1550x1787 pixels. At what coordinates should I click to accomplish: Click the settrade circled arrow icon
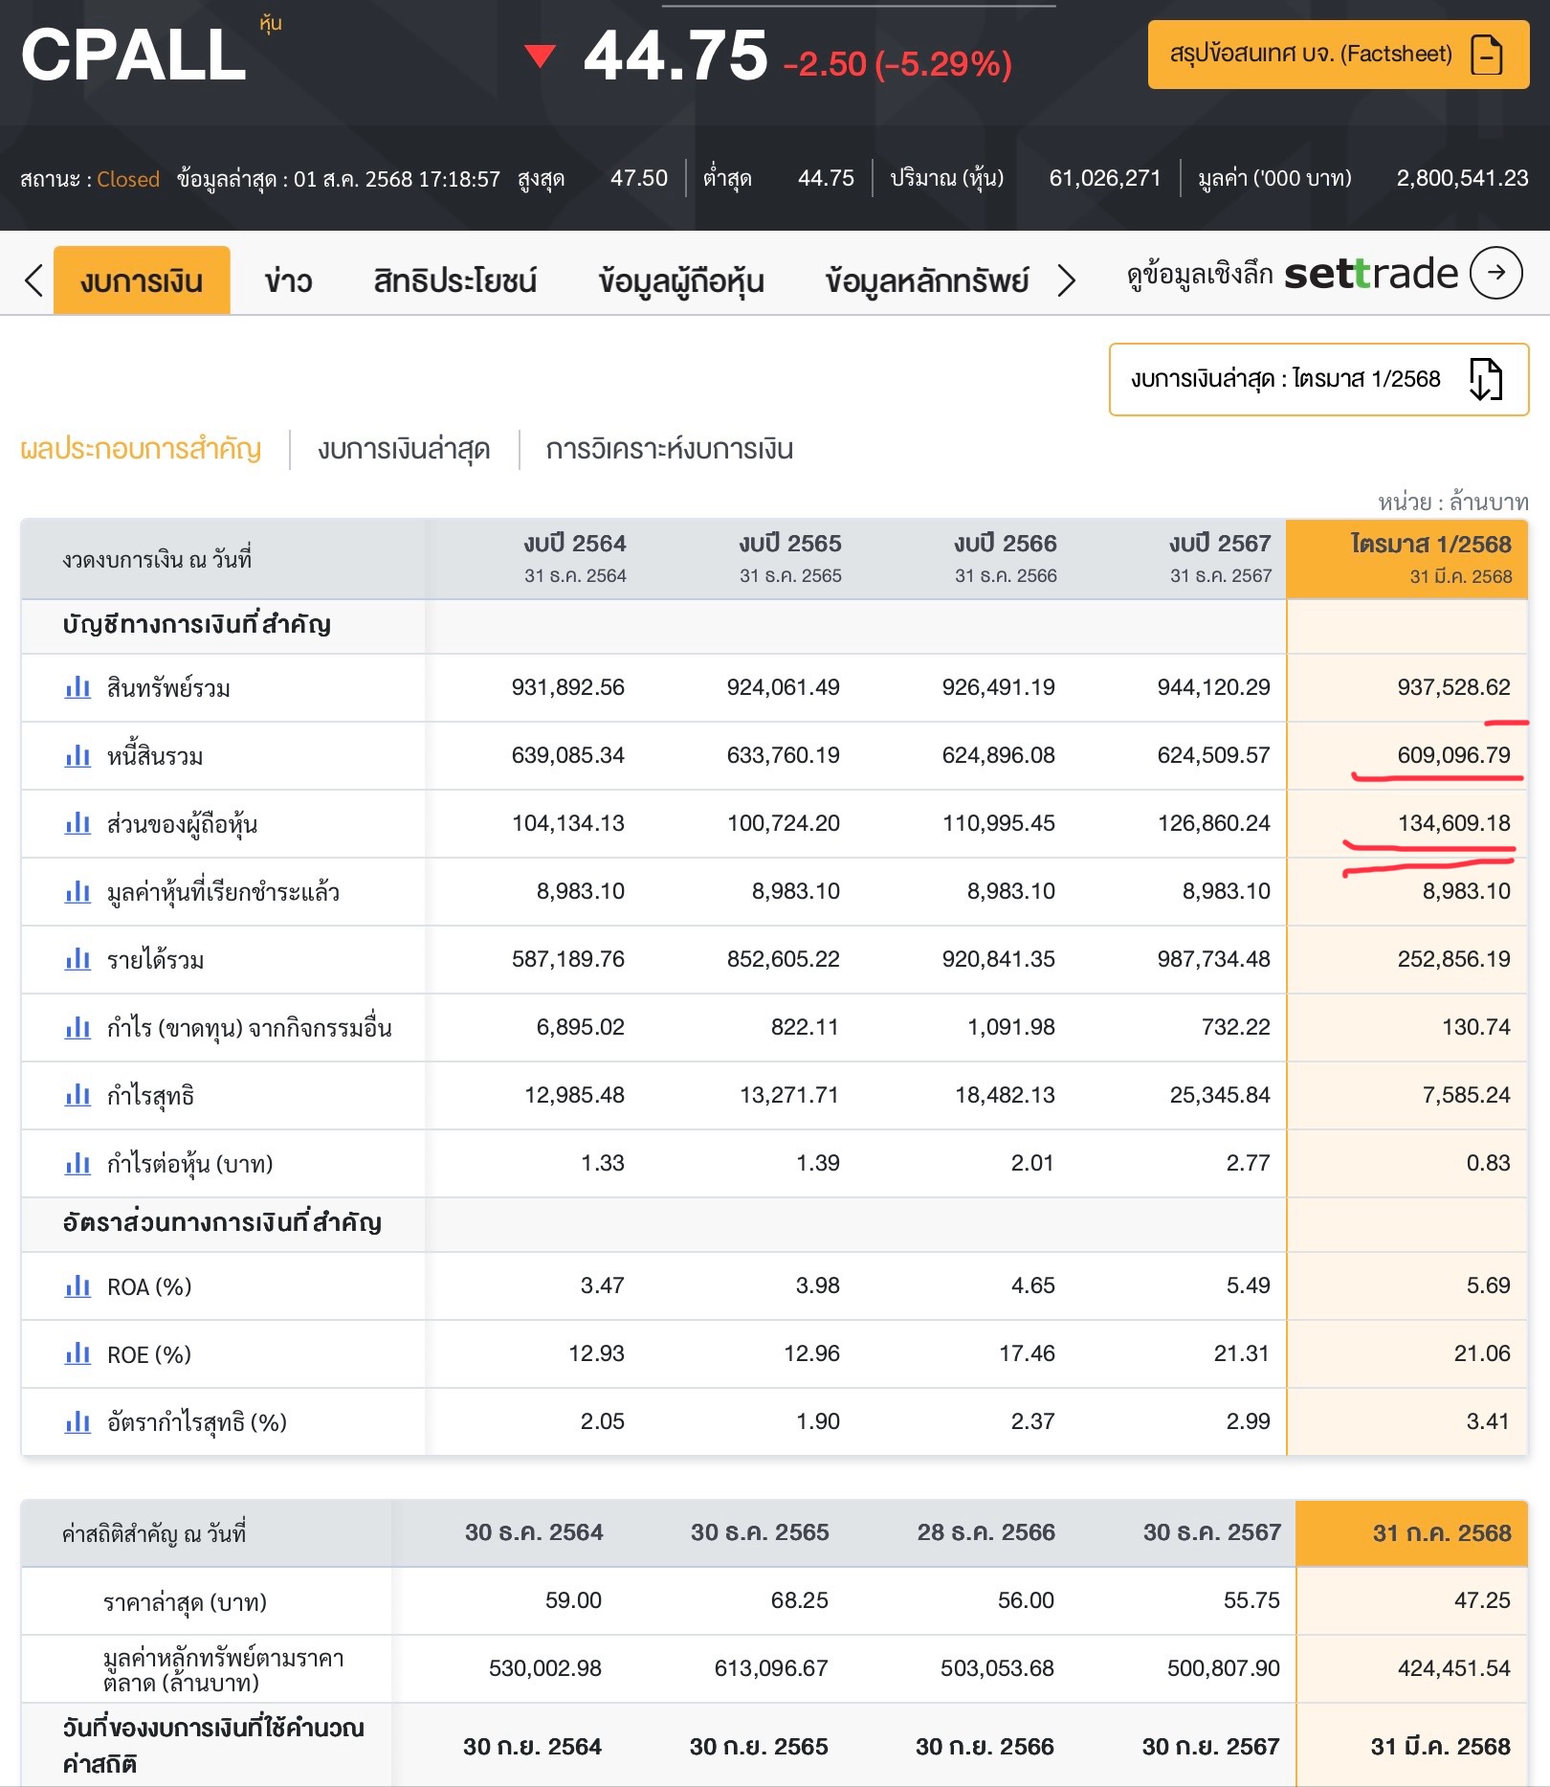[1496, 273]
